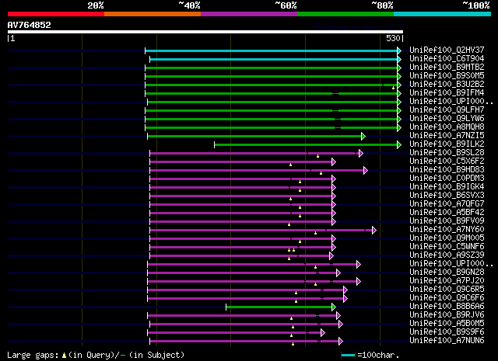Open hit UniRef100_B3U2B2
Image resolution: width=498 pixels, height=361 pixels.
coord(447,84)
